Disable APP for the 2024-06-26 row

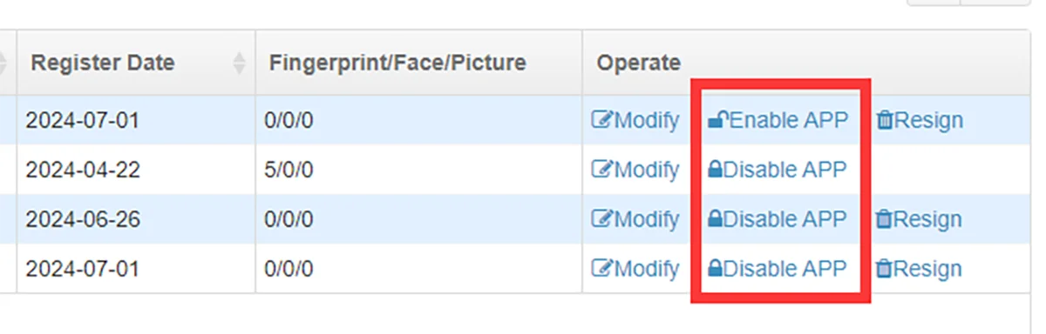click(x=778, y=219)
